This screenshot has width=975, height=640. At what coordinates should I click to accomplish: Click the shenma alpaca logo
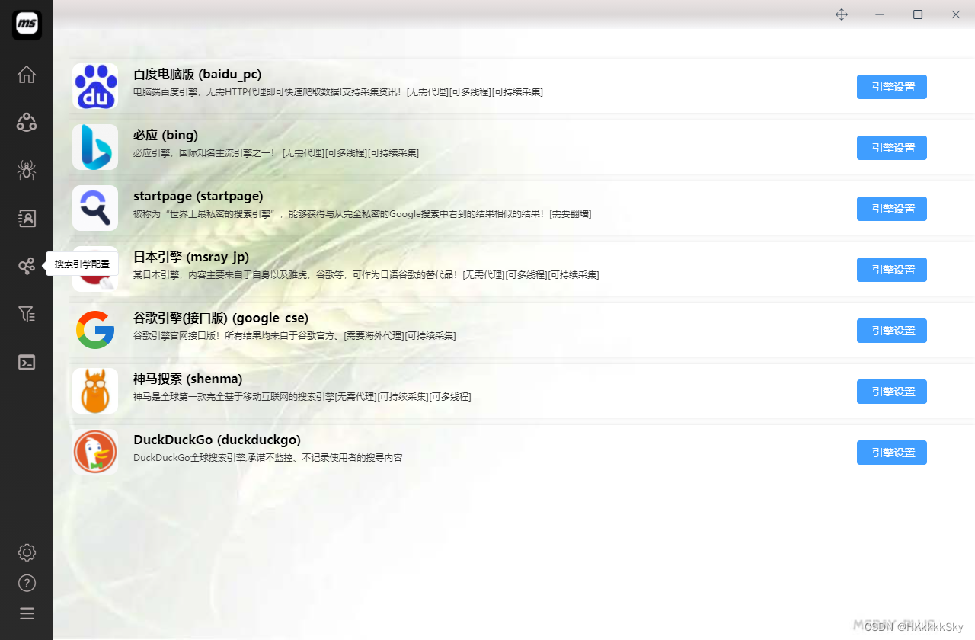(95, 391)
